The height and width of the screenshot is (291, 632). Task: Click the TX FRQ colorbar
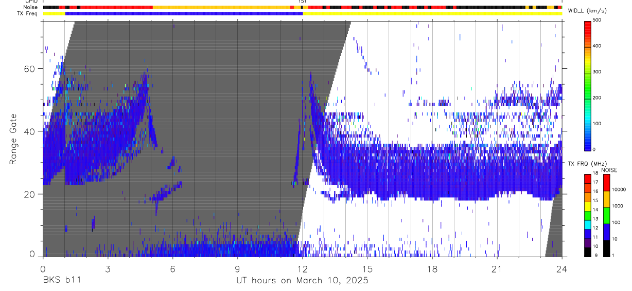point(588,216)
